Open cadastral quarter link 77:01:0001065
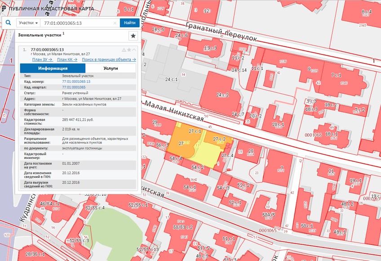381x261 pixels. tap(74, 87)
